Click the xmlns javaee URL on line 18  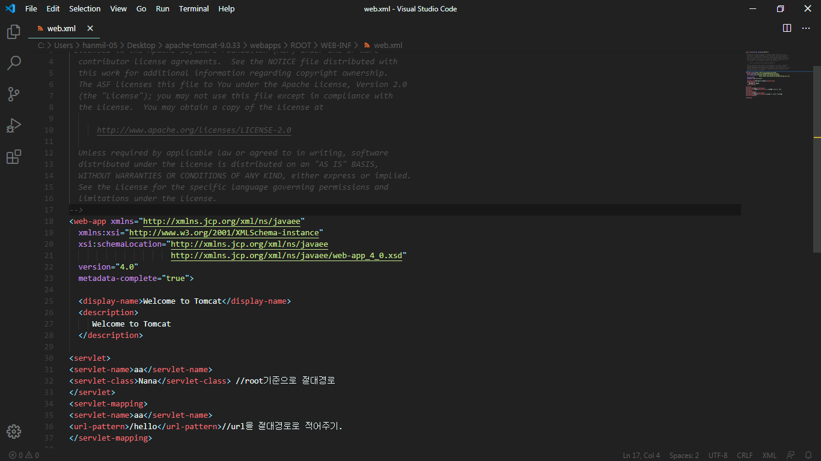222,221
